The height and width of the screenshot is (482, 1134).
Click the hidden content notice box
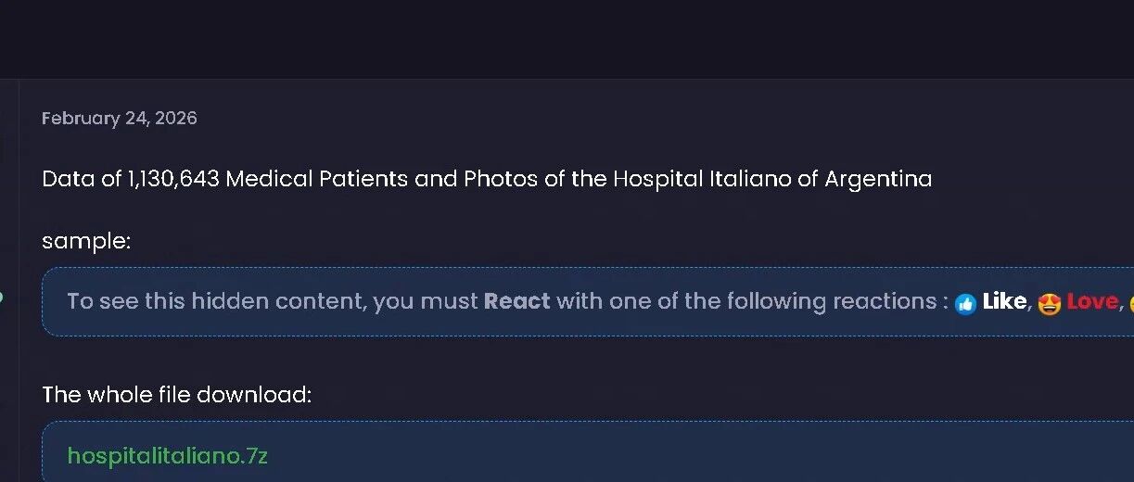[588, 302]
